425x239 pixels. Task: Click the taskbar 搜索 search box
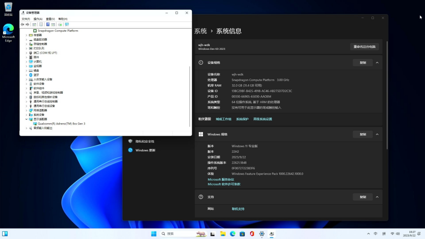183,234
